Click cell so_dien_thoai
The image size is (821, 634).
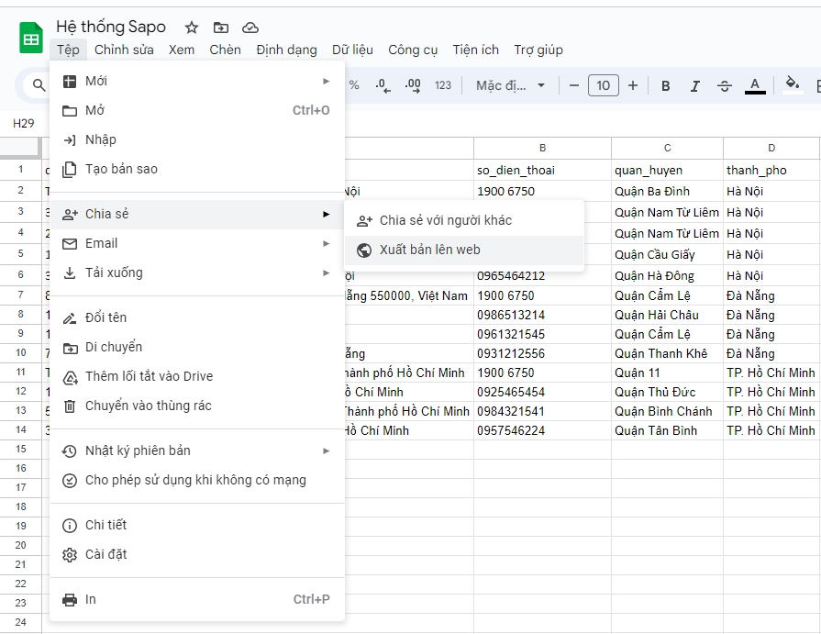click(x=542, y=170)
